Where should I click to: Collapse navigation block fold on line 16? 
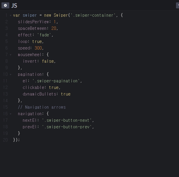tap(10, 114)
